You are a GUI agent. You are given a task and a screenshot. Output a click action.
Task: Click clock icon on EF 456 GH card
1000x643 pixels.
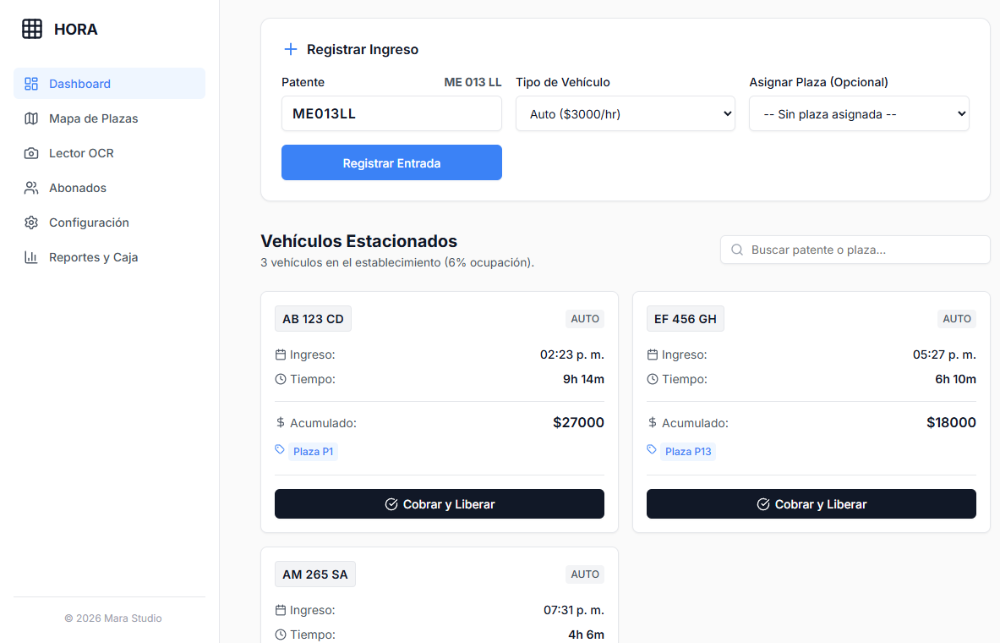click(x=653, y=379)
